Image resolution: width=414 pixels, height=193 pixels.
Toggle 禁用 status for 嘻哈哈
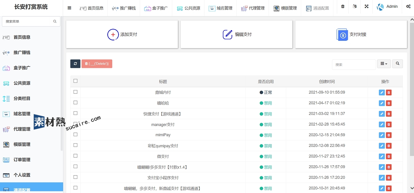pos(266,103)
